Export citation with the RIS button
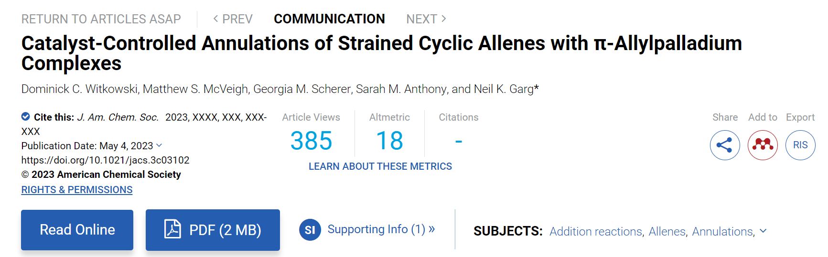This screenshot has height=257, width=828. (x=800, y=145)
